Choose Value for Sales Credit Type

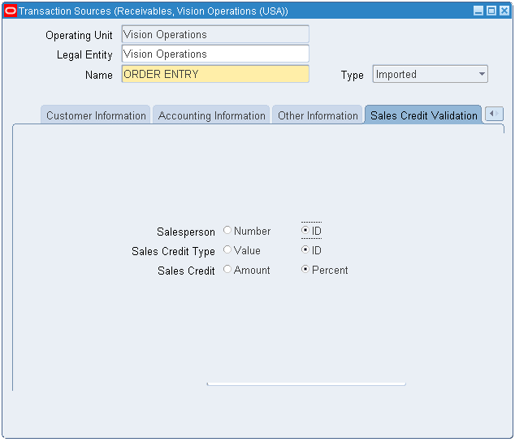(x=227, y=250)
